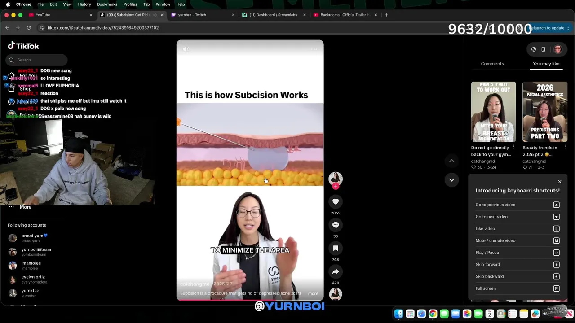Open comments via the speech bubble icon
575x323 pixels.
pos(336,225)
